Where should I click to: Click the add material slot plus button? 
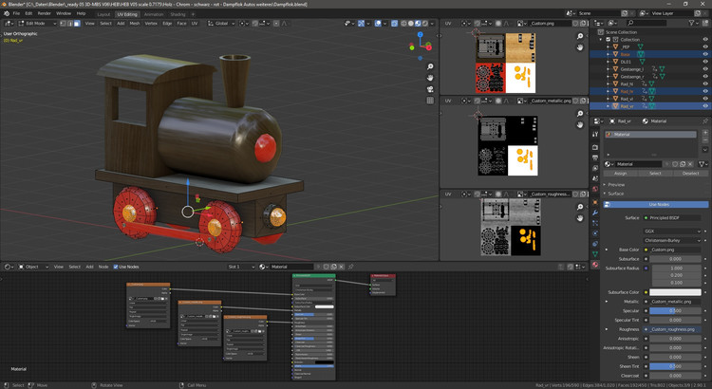pos(705,134)
